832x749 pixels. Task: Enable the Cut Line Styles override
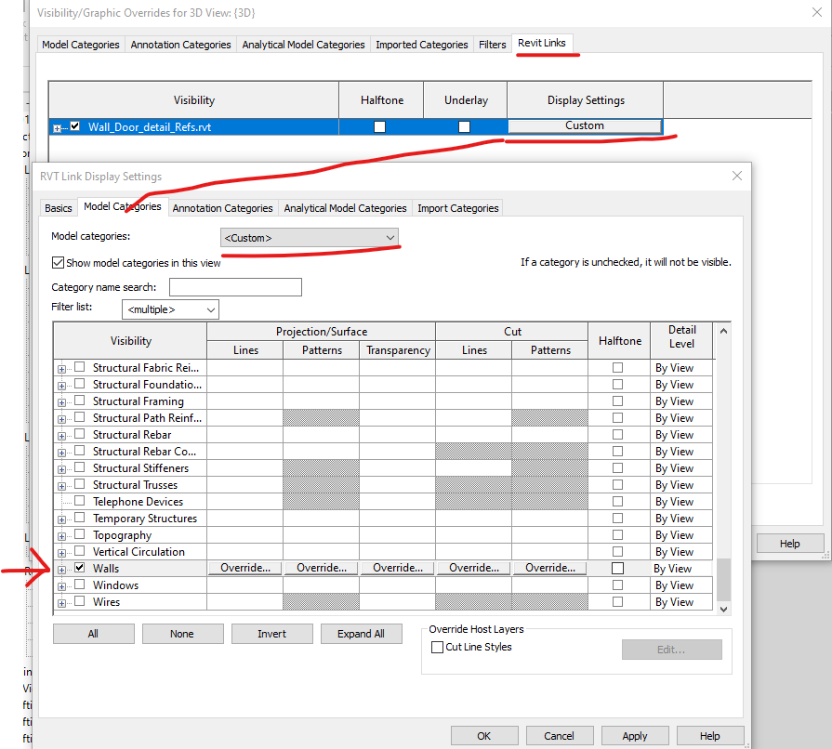click(x=437, y=649)
